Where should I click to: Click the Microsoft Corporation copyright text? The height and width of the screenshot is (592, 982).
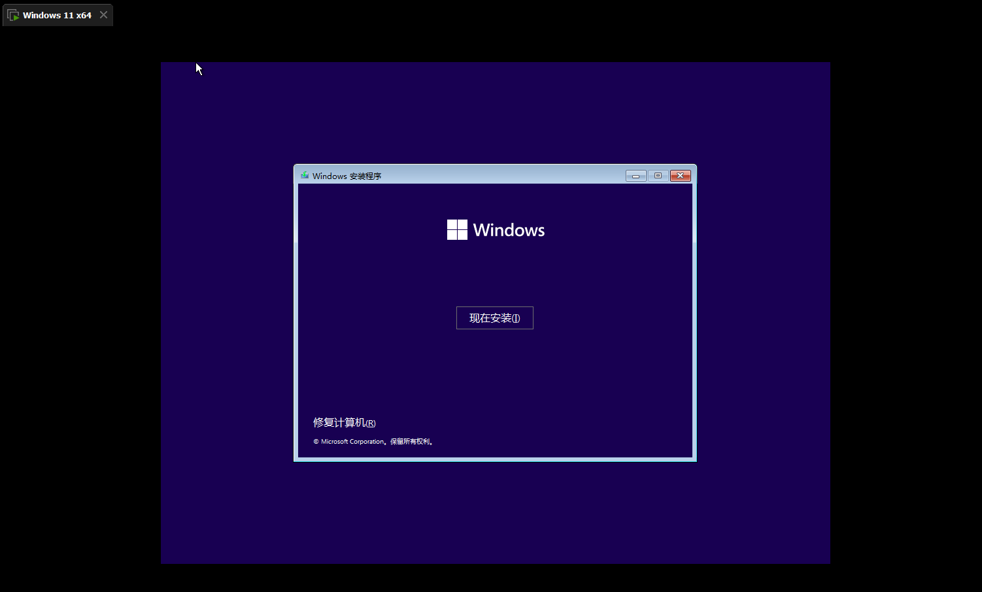[373, 442]
